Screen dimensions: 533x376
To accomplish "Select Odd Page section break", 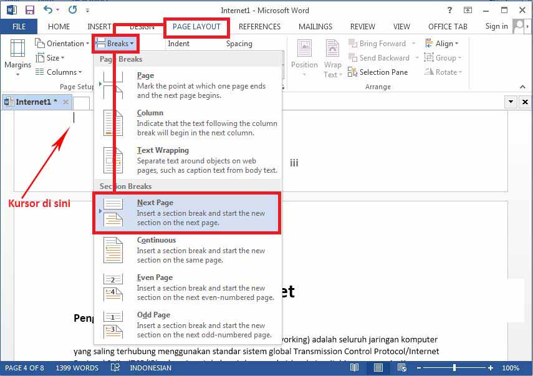I will coord(188,325).
